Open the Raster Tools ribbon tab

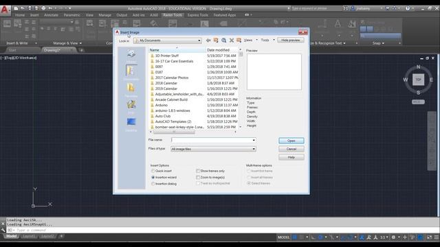(173, 15)
